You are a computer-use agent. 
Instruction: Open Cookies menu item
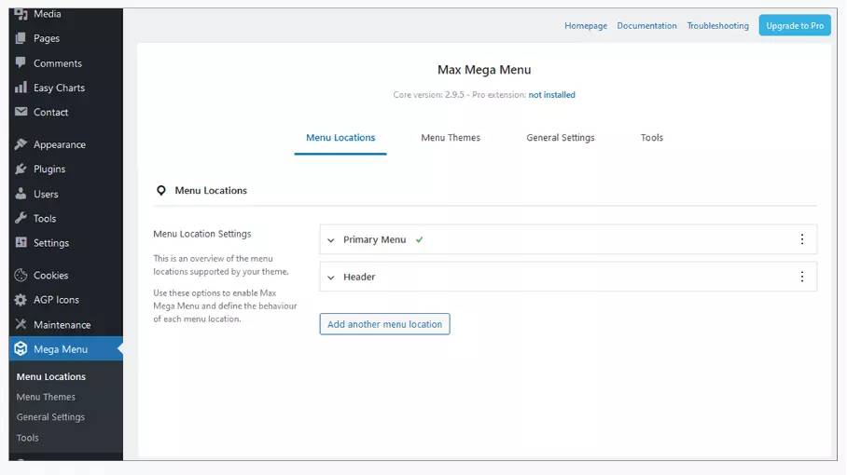click(50, 275)
